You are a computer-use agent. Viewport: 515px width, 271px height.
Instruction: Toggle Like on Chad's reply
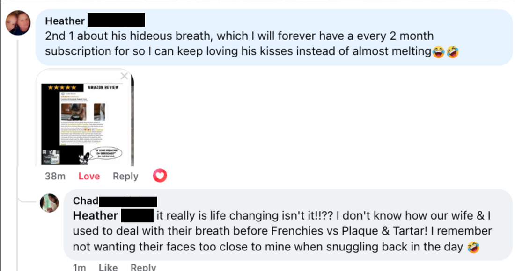(x=108, y=267)
